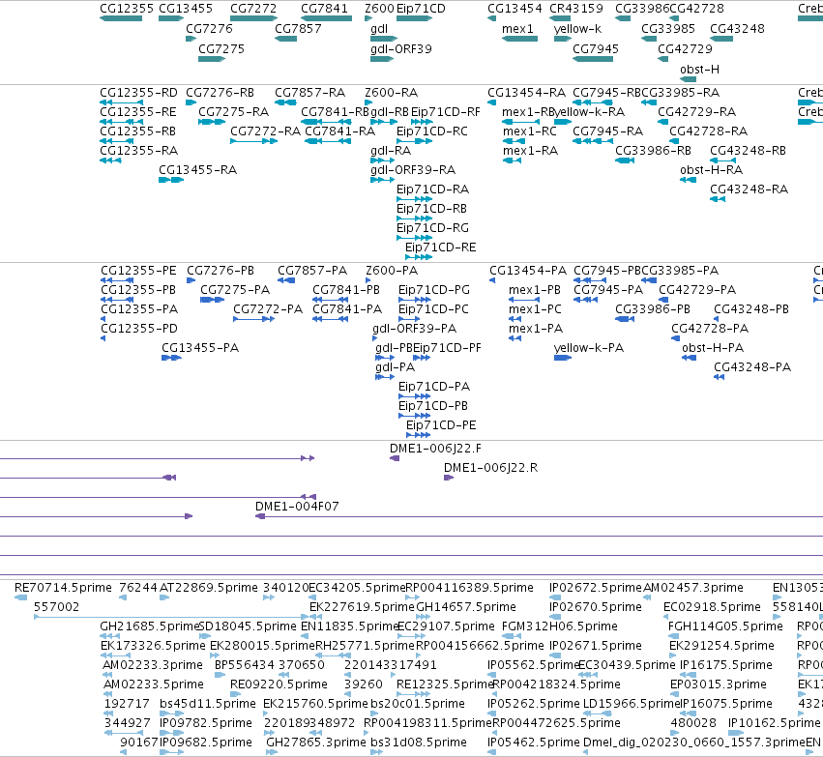Click transcript CG43248-RA
Viewport: 823px width, 757px height.
(x=749, y=189)
